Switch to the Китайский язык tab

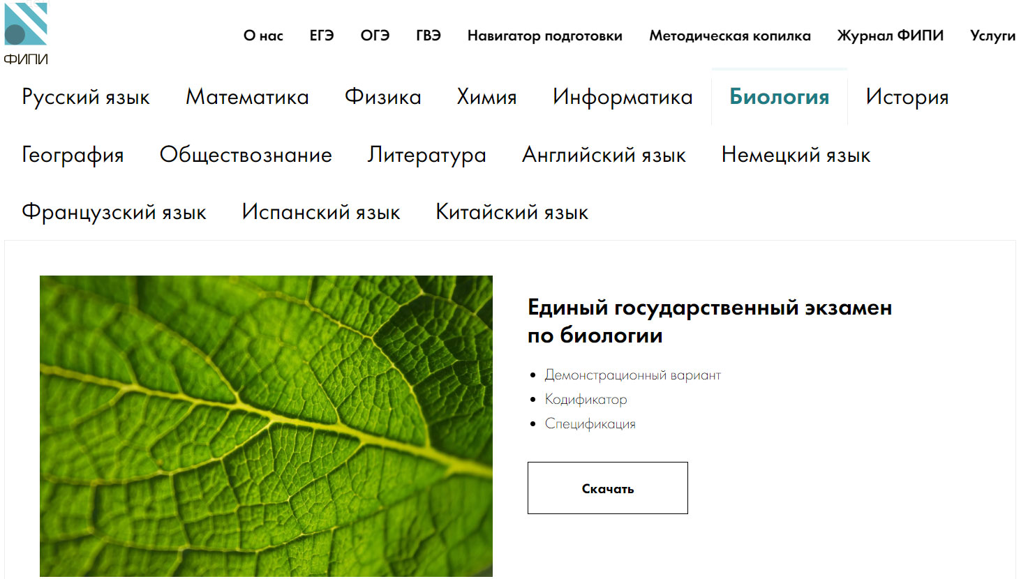click(x=512, y=212)
